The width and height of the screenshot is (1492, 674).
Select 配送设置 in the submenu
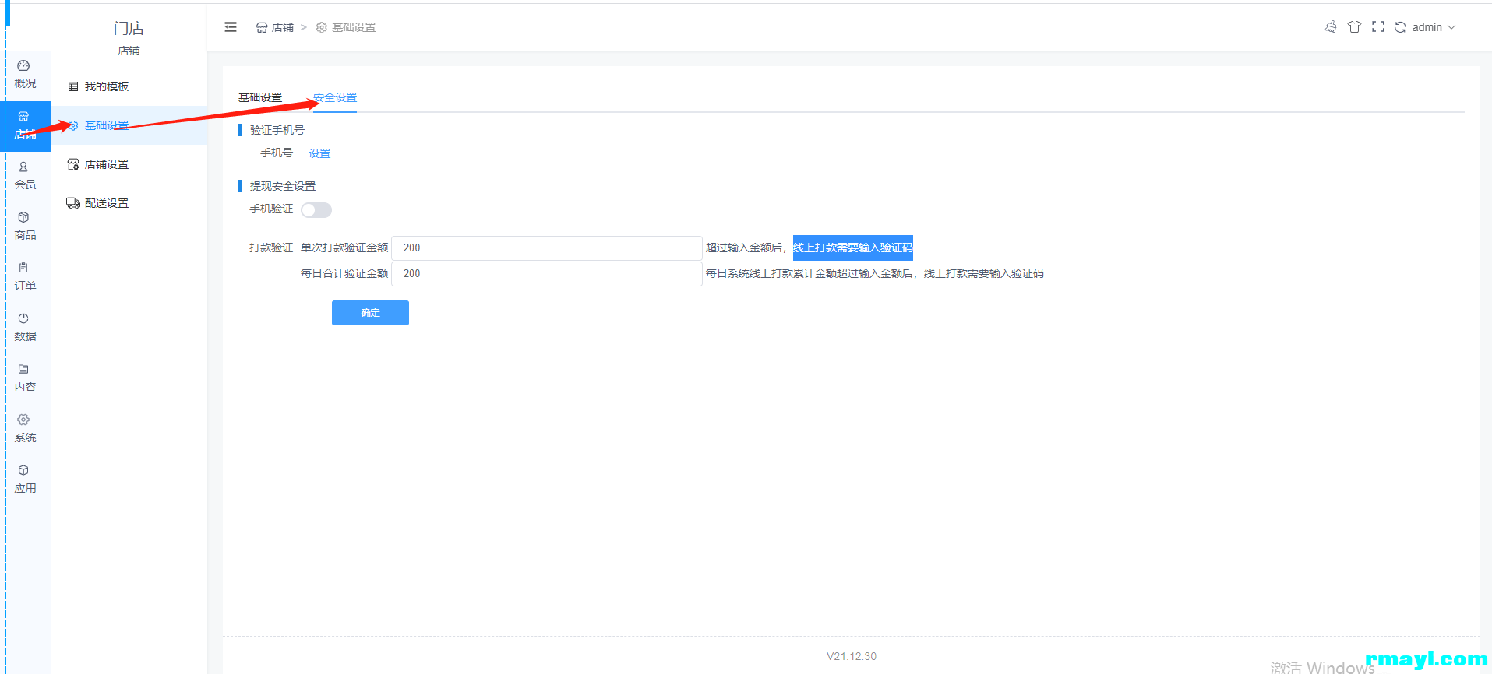106,203
